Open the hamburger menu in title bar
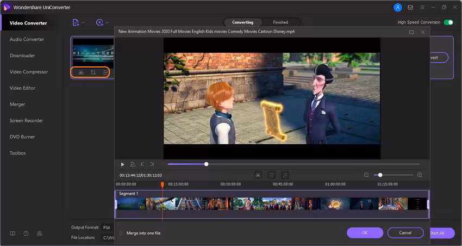The width and height of the screenshot is (462, 246). 422,8
